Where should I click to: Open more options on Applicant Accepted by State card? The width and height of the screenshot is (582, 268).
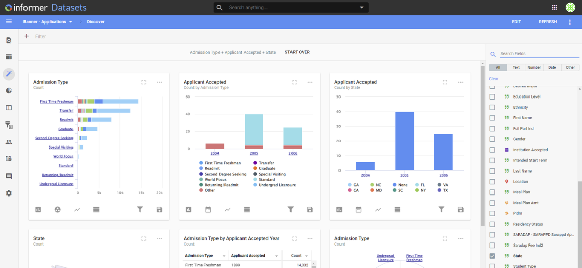(x=460, y=82)
